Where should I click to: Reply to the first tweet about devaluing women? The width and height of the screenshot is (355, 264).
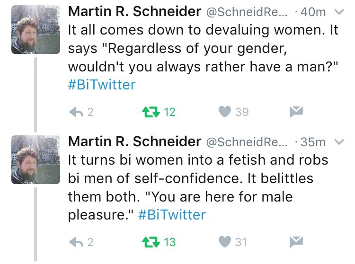(77, 112)
